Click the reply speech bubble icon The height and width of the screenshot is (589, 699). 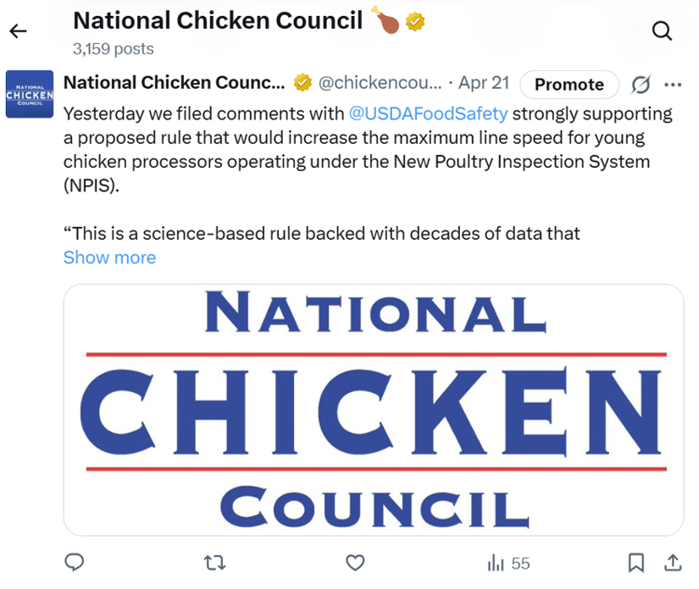(75, 562)
